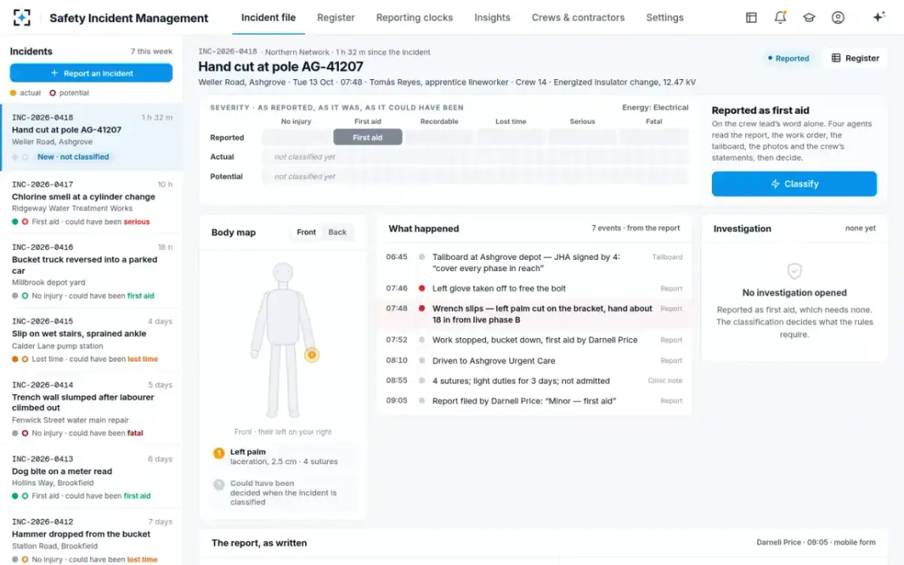This screenshot has width=904, height=565.
Task: Show the Front view of the body map
Action: [307, 232]
